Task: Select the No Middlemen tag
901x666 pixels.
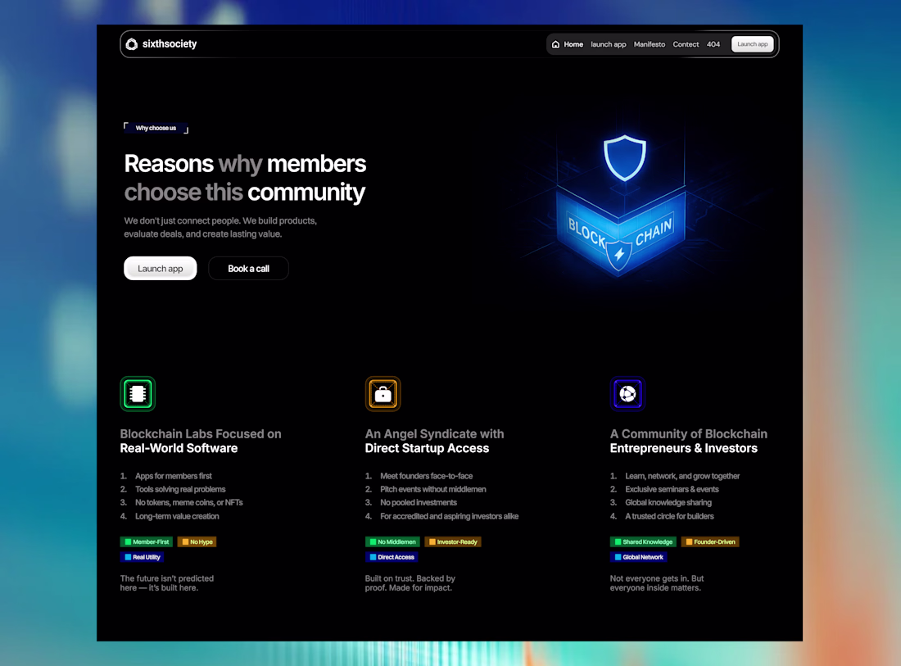Action: (x=392, y=541)
